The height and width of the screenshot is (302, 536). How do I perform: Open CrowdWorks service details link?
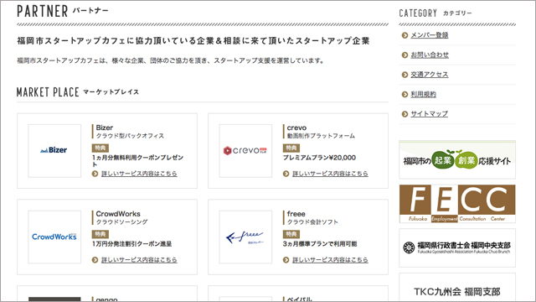point(139,260)
